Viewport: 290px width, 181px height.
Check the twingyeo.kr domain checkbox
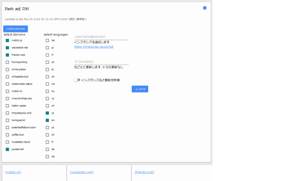[7, 120]
